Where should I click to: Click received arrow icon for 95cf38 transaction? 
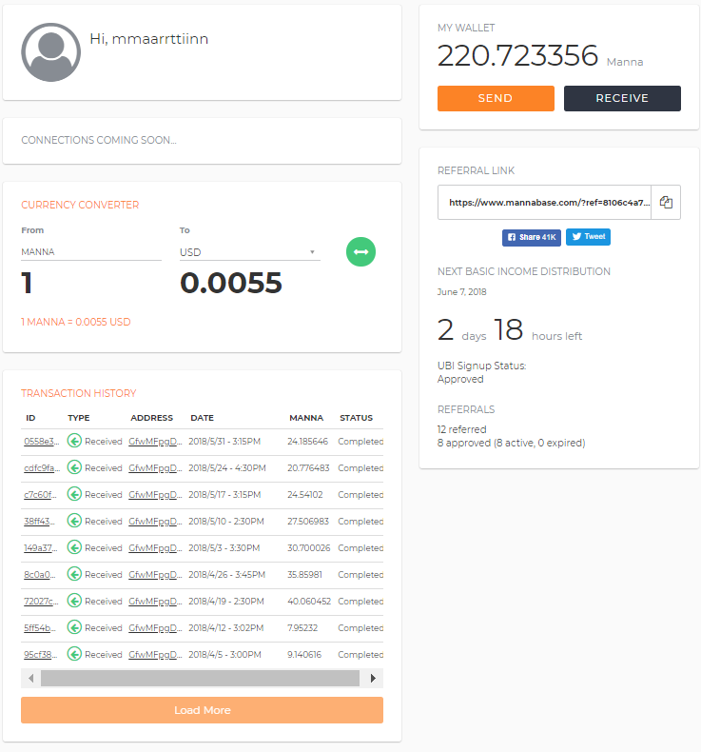pyautogui.click(x=74, y=654)
